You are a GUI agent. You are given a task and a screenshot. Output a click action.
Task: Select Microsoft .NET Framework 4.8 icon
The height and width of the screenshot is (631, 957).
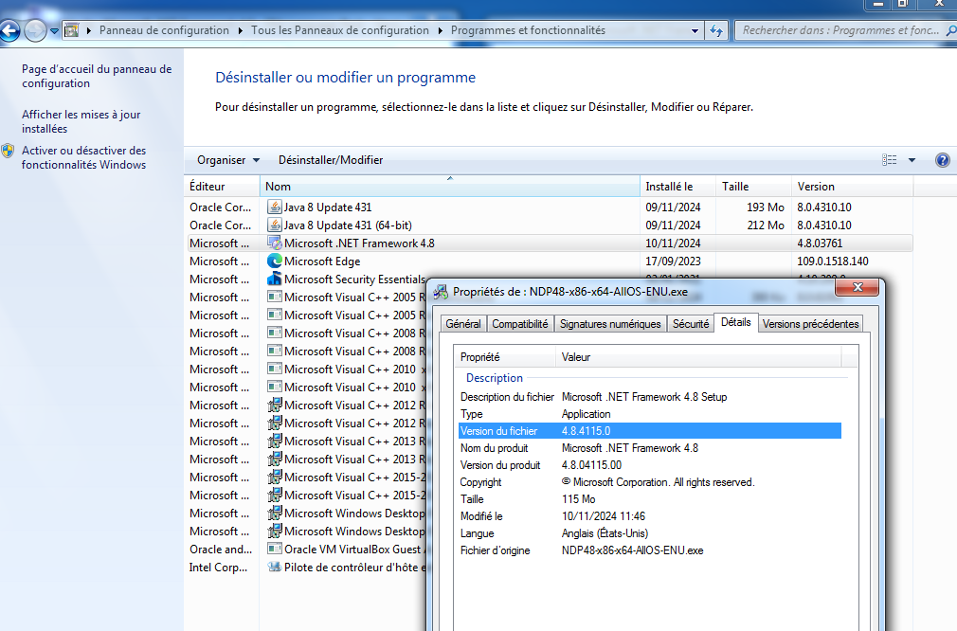[x=275, y=243]
